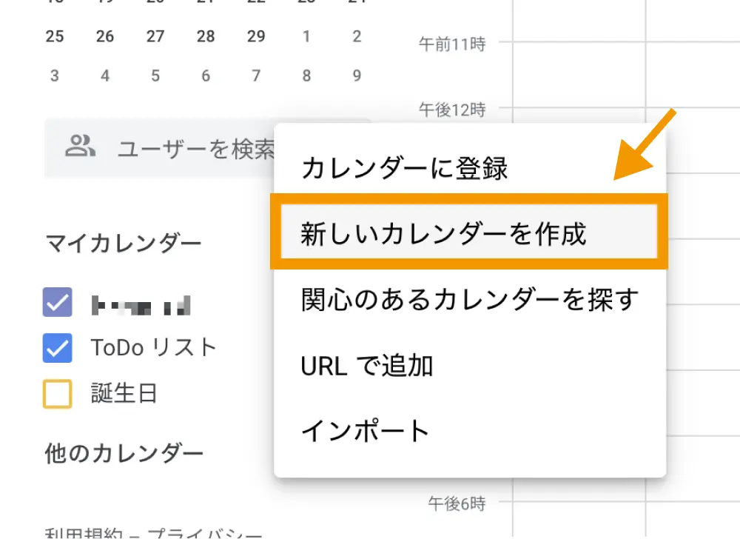This screenshot has height=539, width=740.
Task: Select URL で追加 menu entry
Action: tap(367, 366)
